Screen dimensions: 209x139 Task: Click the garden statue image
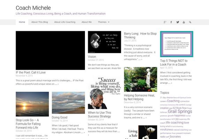click(140, 79)
